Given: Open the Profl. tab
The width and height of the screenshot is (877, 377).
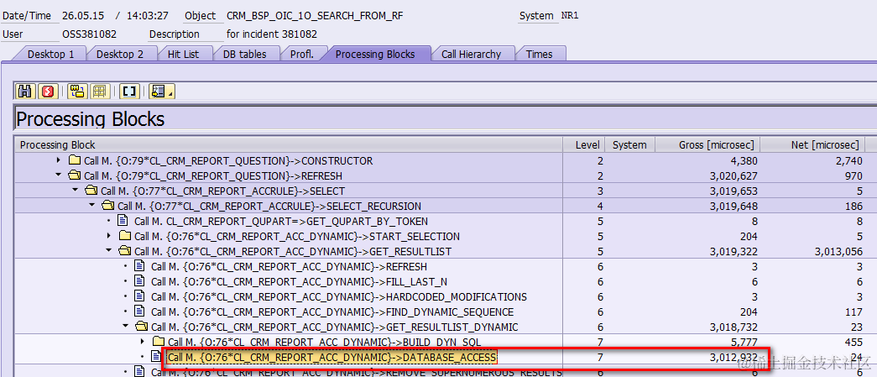Looking at the screenshot, I should (301, 55).
